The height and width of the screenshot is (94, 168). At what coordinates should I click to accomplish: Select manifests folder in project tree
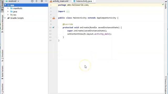pyautogui.click(x=18, y=8)
